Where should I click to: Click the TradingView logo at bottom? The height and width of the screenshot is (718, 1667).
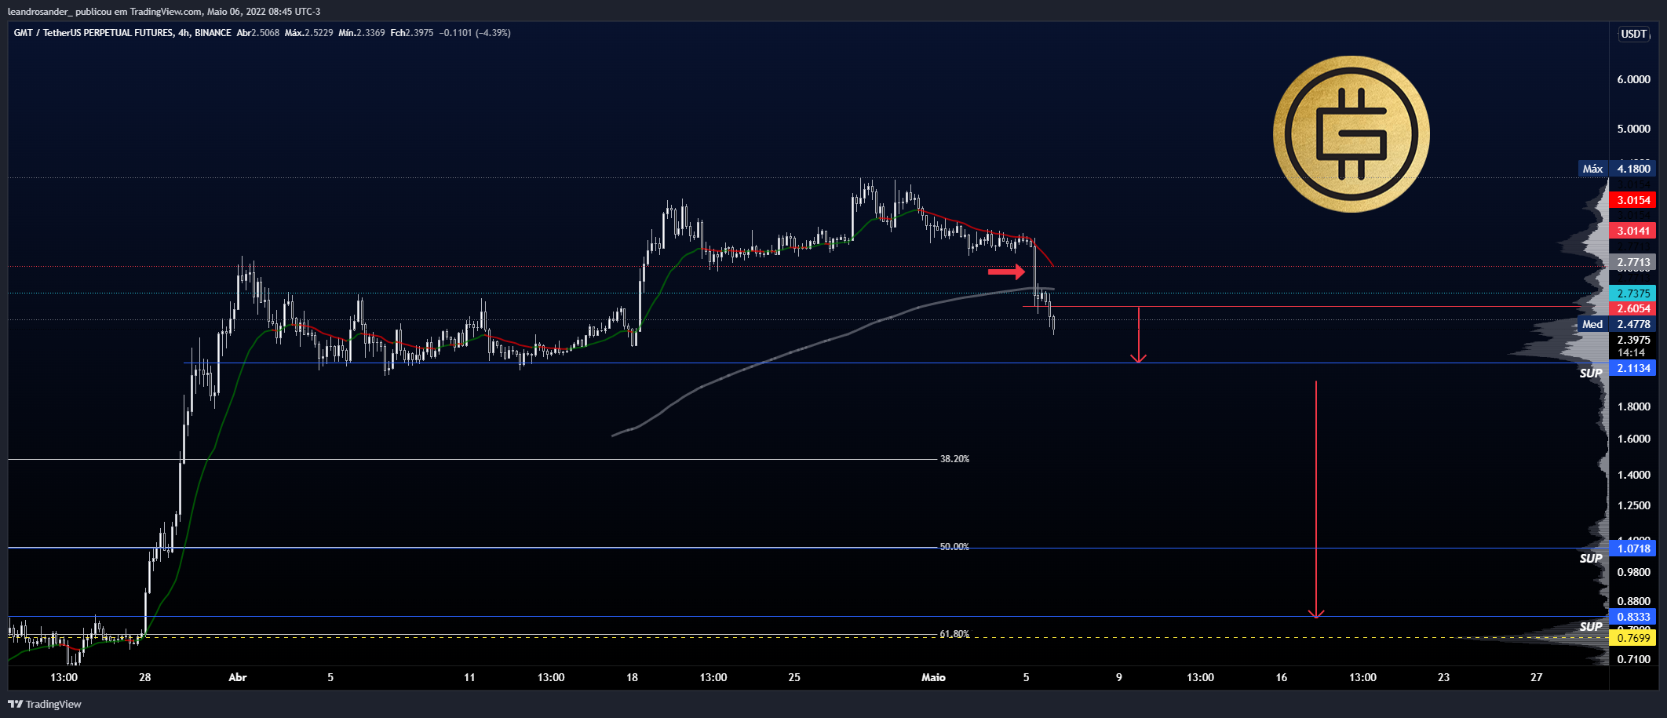45,704
